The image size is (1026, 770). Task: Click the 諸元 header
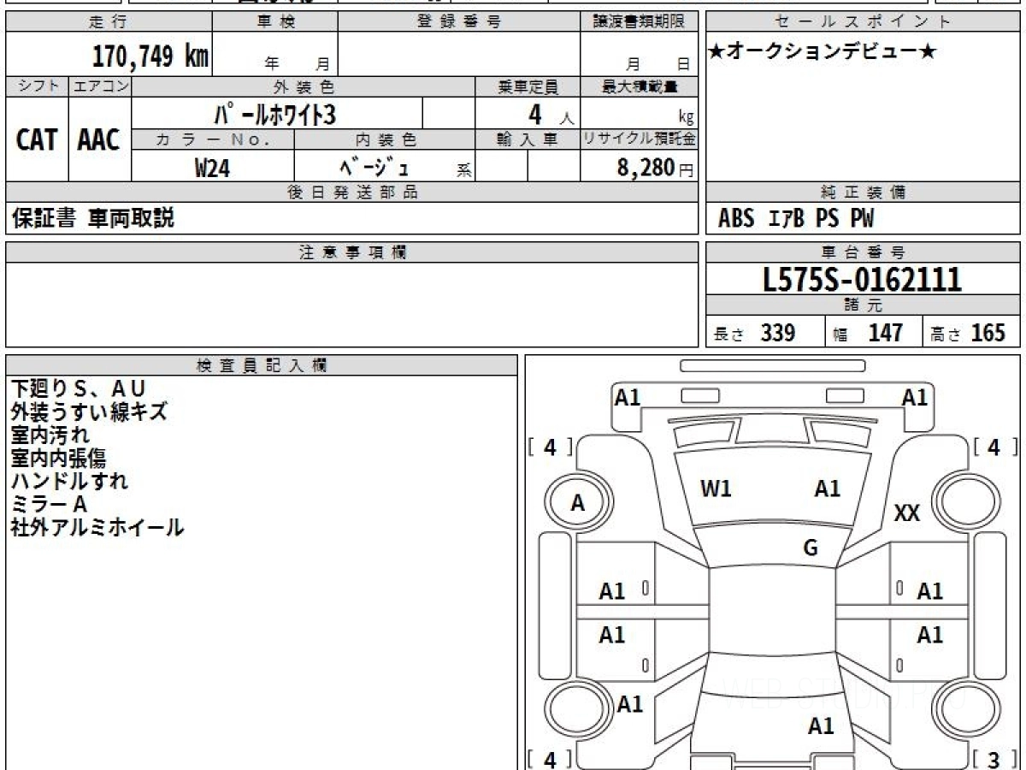pos(864,305)
